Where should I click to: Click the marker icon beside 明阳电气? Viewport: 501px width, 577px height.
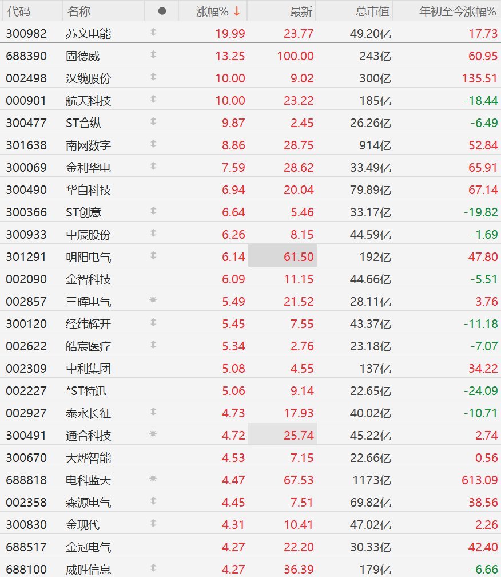[153, 255]
